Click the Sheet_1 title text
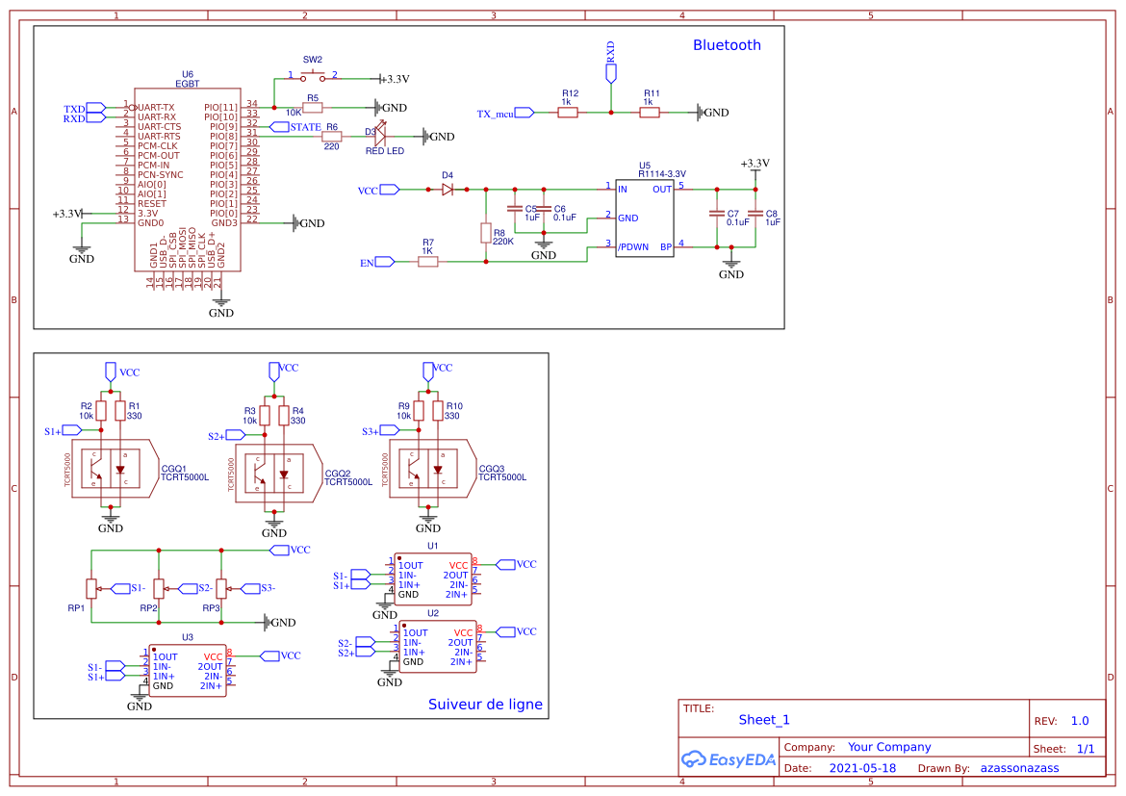 (761, 719)
